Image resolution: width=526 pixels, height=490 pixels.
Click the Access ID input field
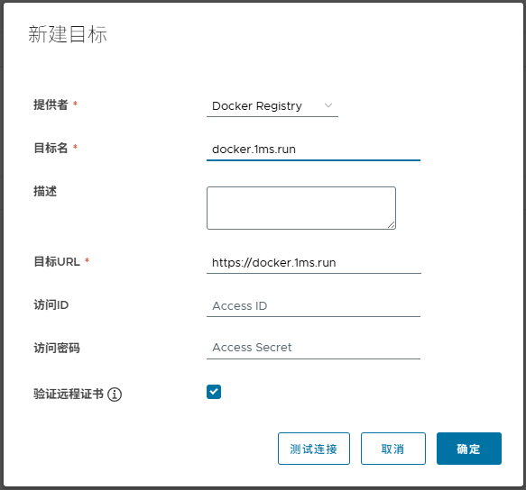tap(313, 305)
